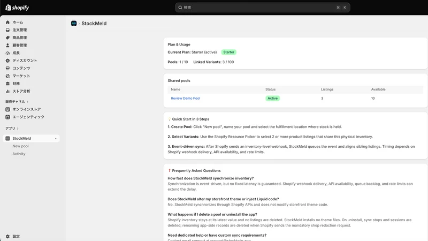The height and width of the screenshot is (241, 428).
Task: Click the growth gauge icon
Action: pos(7,52)
